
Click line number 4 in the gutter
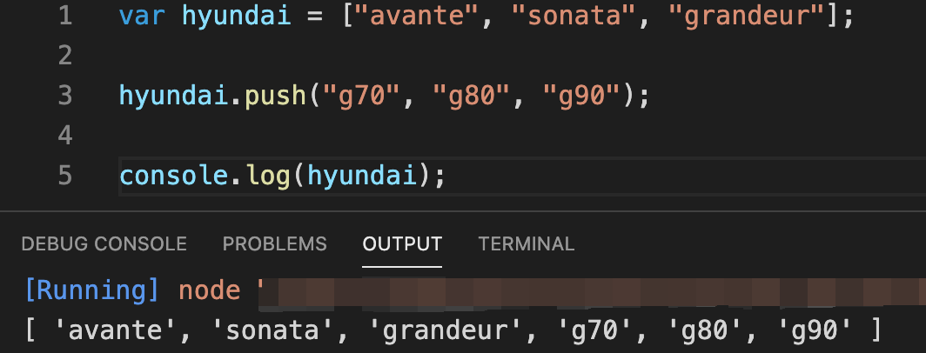(x=65, y=135)
